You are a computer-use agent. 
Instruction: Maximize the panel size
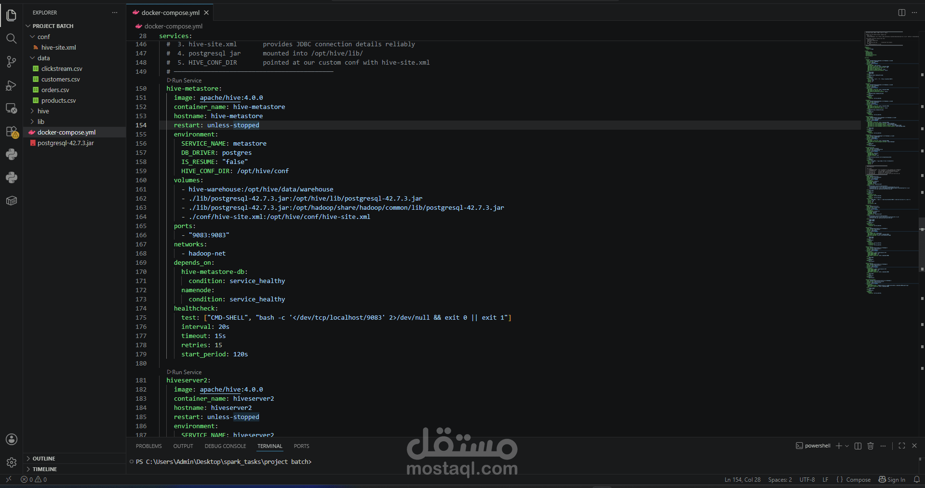tap(902, 446)
